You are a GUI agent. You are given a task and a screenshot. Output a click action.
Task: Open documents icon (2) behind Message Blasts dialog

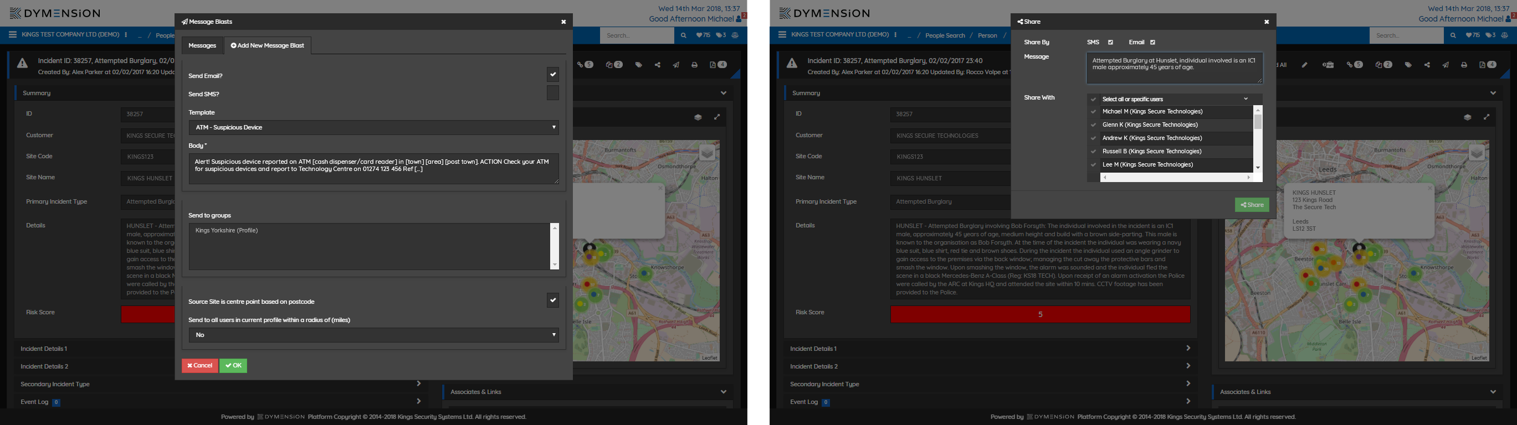(614, 65)
